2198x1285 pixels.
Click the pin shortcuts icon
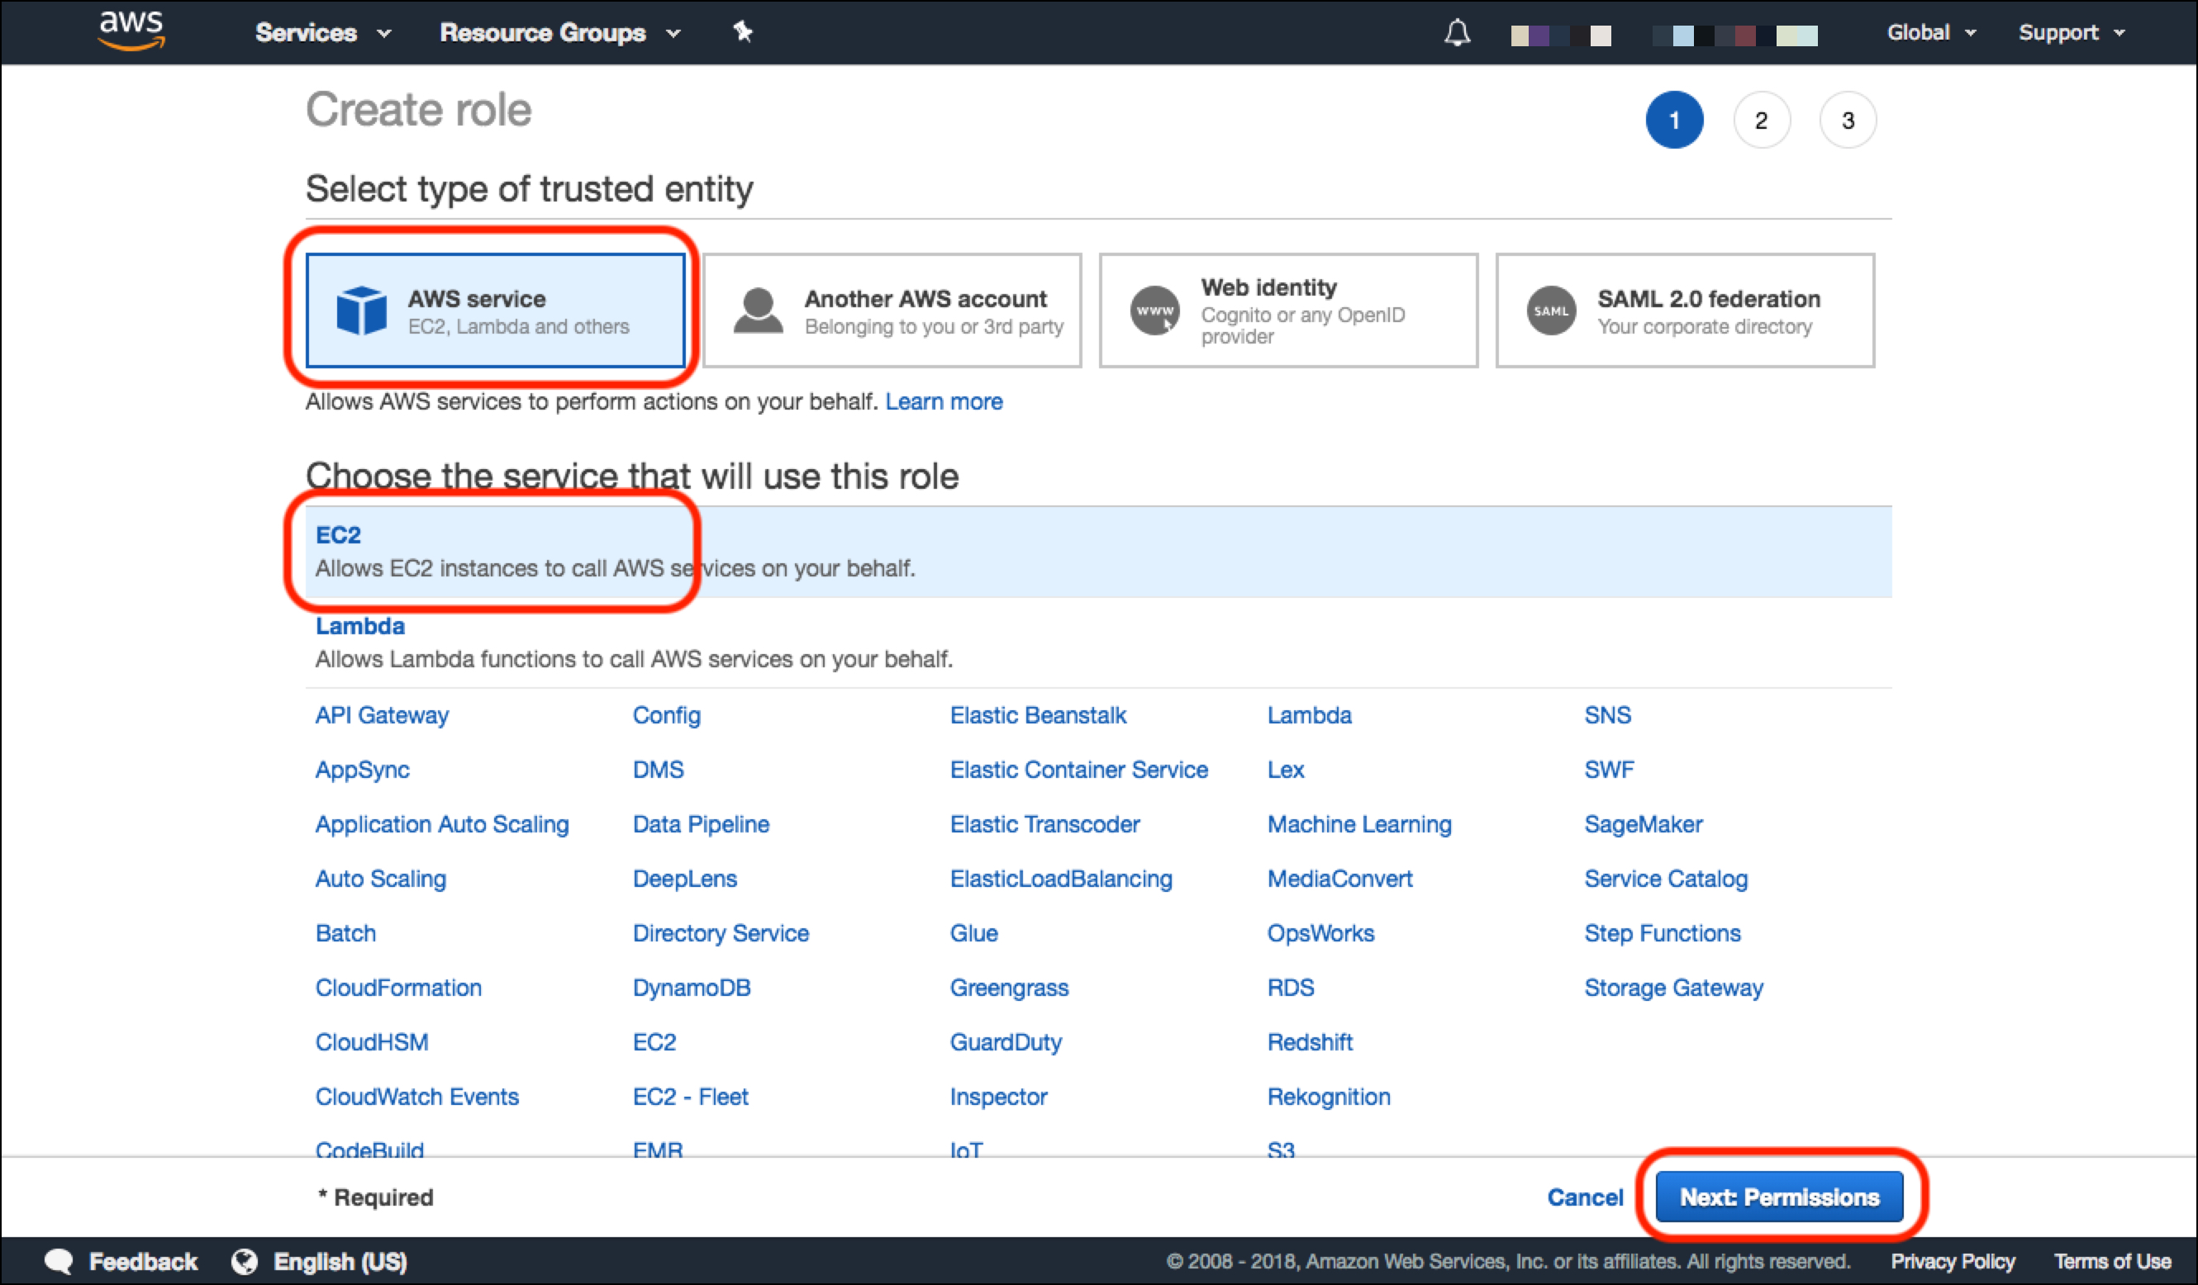point(742,32)
